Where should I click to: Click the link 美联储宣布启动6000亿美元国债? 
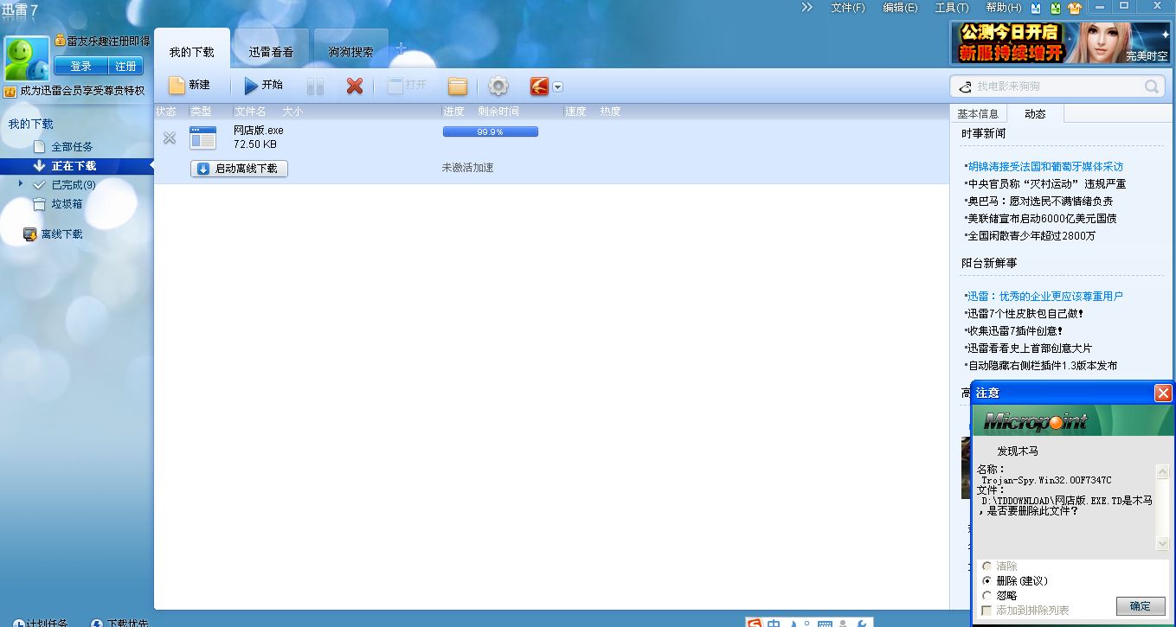pos(1042,218)
